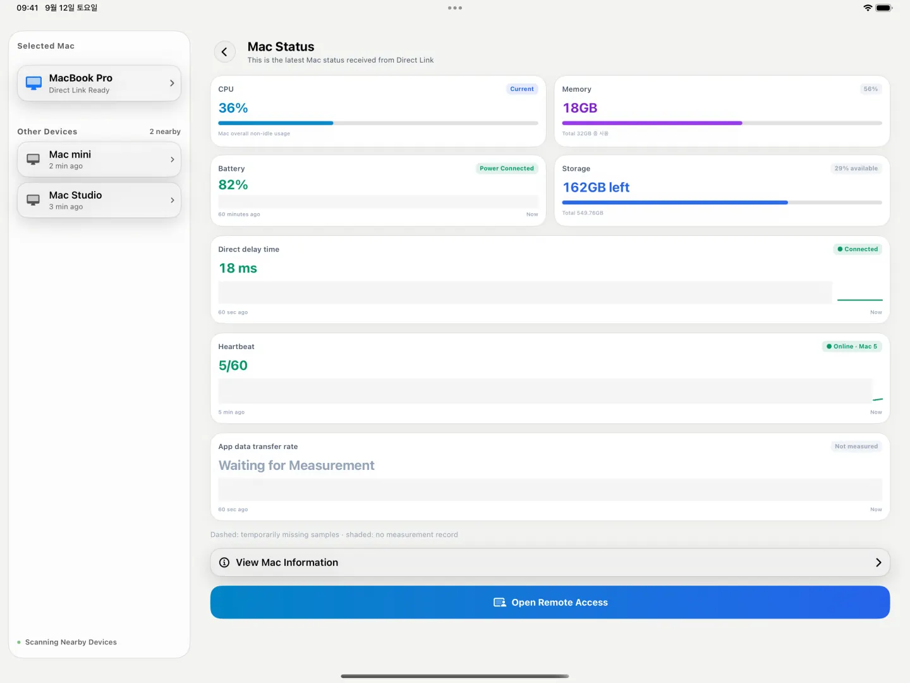
Task: Click Waiting for Measurement text
Action: coord(296,465)
